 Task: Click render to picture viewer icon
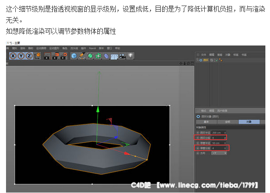56,56
